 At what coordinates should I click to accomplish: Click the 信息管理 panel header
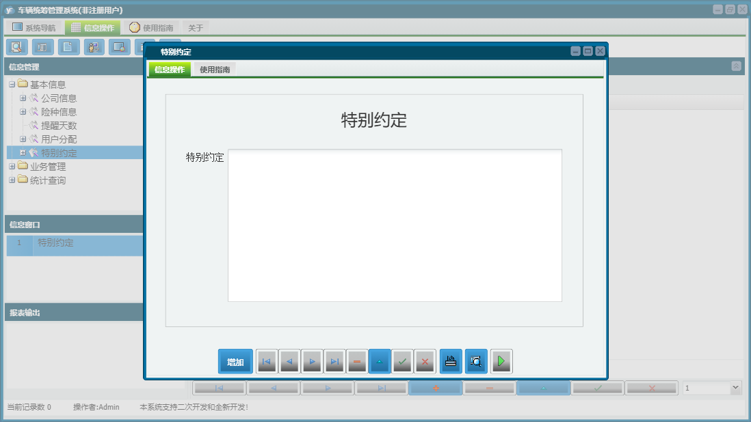click(74, 67)
